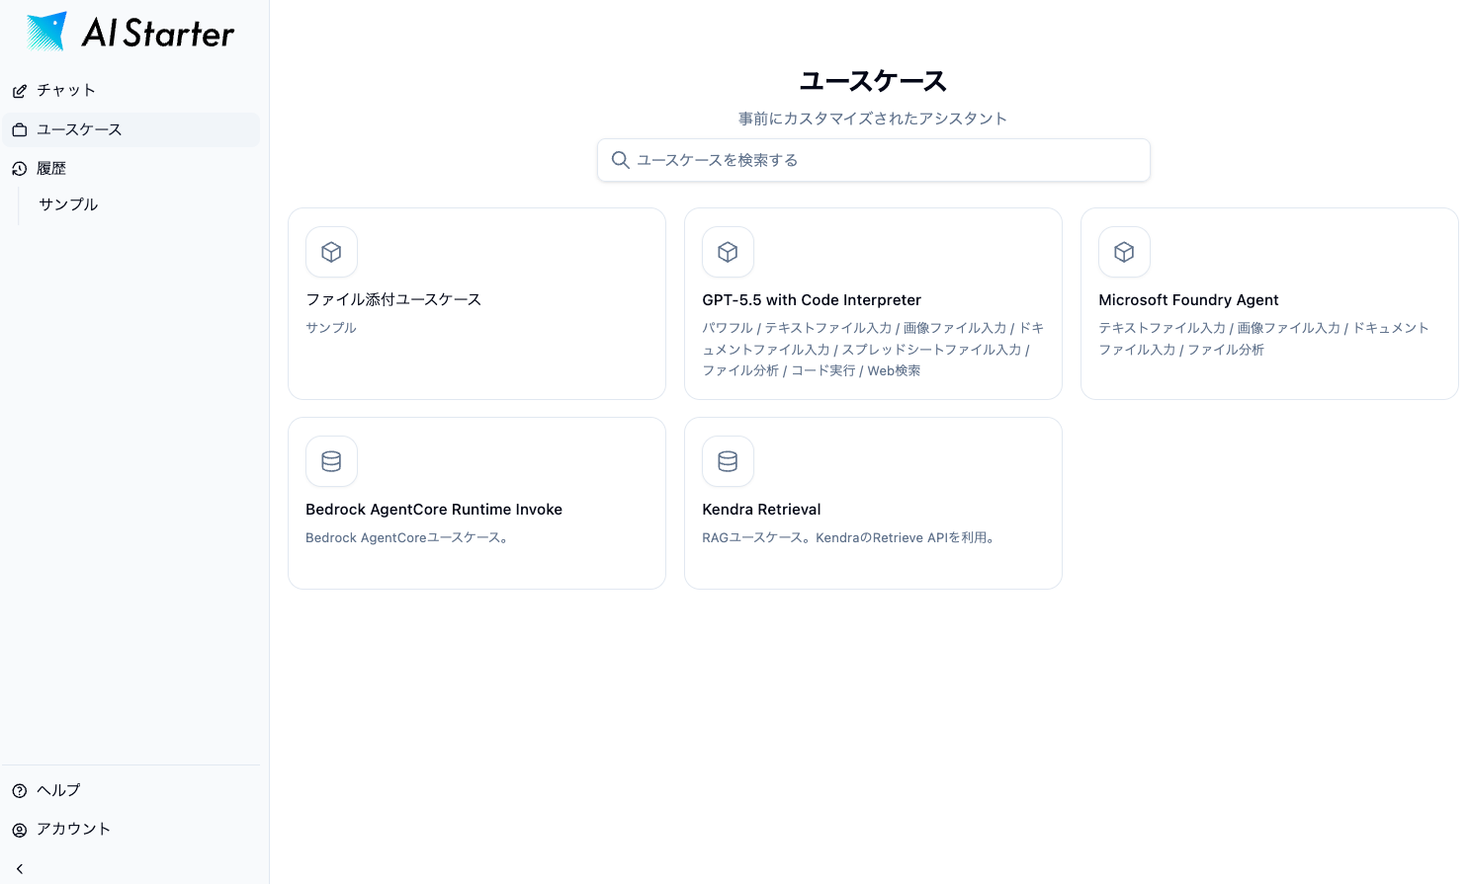Image resolution: width=1469 pixels, height=884 pixels.
Task: Open Microsoft Foundry Agent title
Action: [x=1188, y=300]
